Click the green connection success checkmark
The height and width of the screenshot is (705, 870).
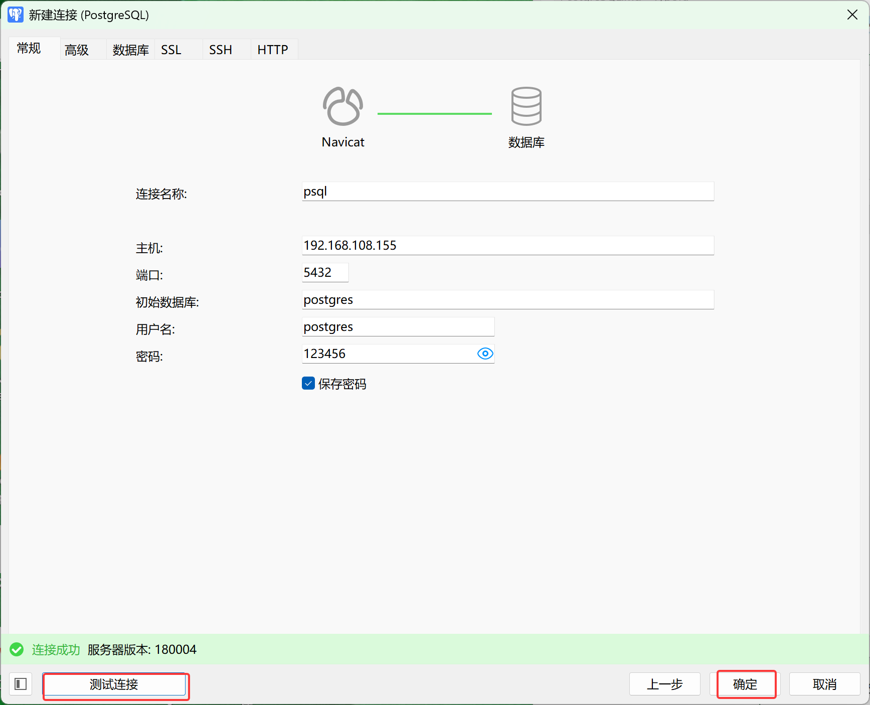(x=17, y=649)
